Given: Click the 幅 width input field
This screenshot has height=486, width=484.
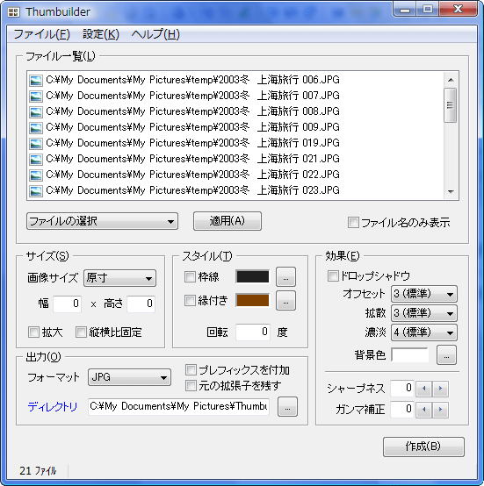Looking at the screenshot, I should pos(67,304).
